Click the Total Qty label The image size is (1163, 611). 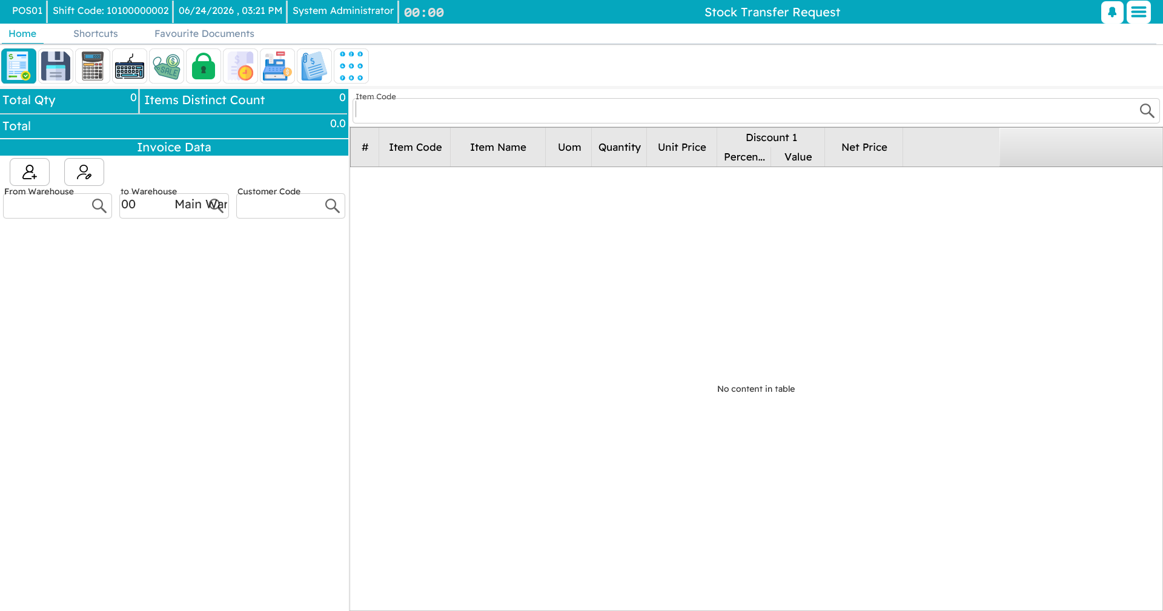coord(29,101)
